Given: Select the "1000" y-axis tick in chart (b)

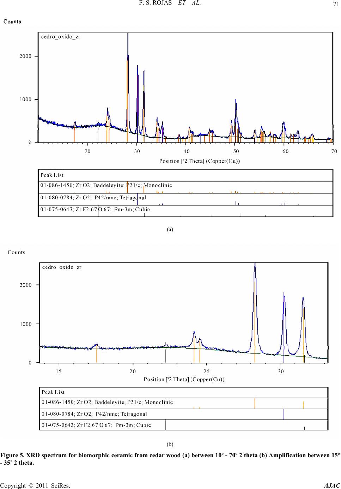Looking at the screenshot, I should click(26, 324).
